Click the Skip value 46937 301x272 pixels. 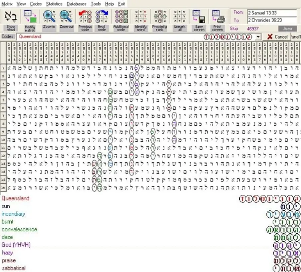(x=253, y=29)
